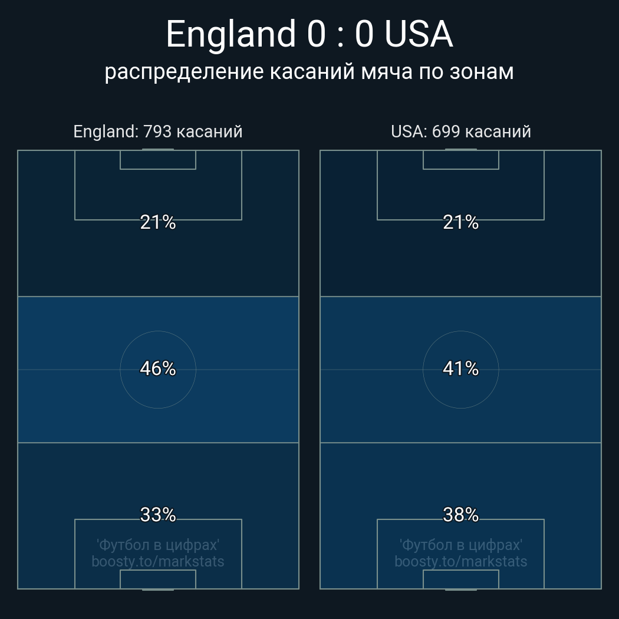Click 'Футбол в цифрах' watermark on USA pitch

point(460,545)
